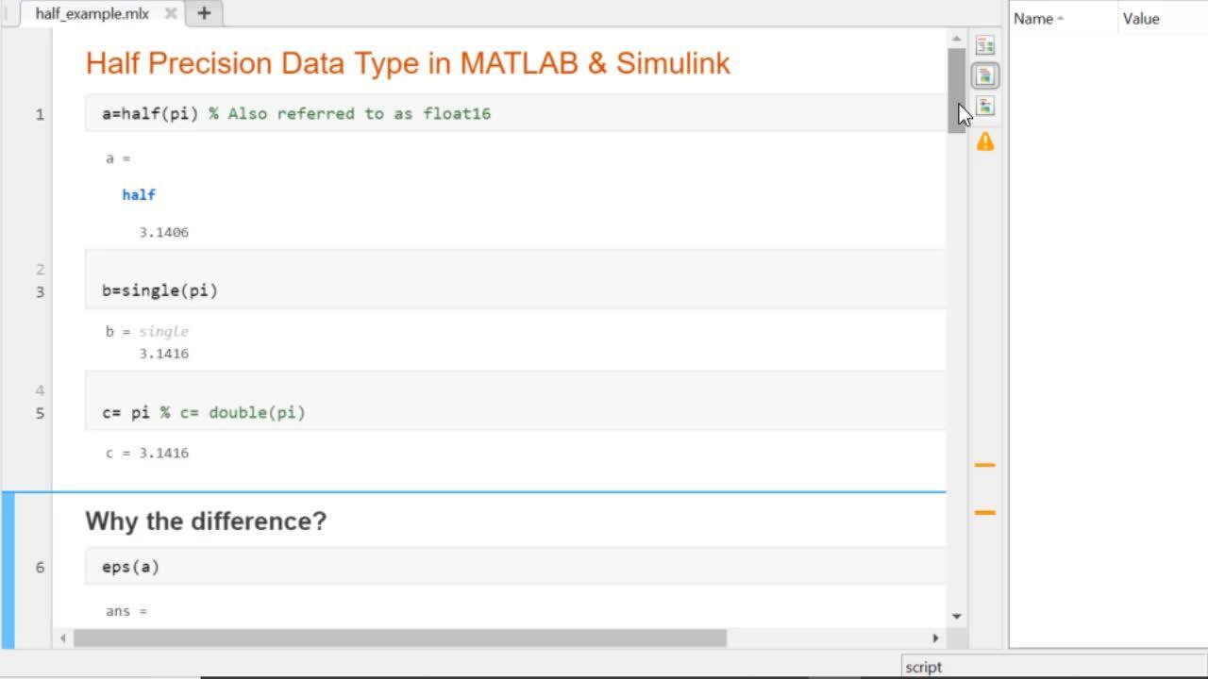Select the half_example.mlx tab
Screen dimensions: 1208x679
pos(92,14)
